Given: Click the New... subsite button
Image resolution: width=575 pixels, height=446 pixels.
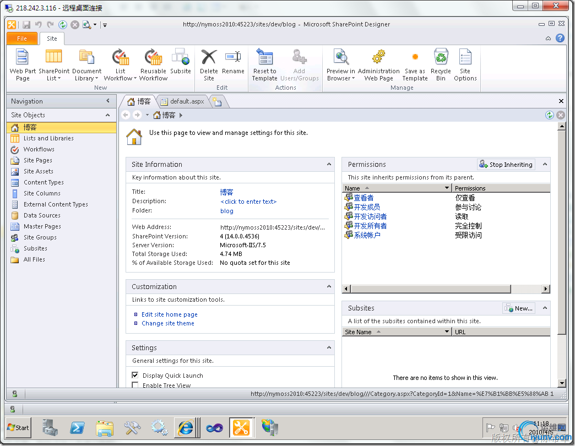Looking at the screenshot, I should 519,308.
